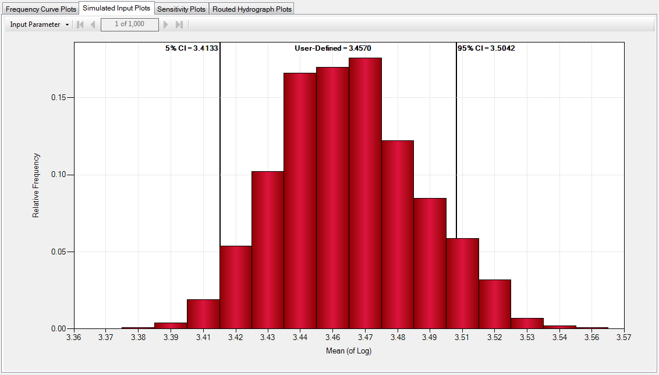Image resolution: width=659 pixels, height=375 pixels.
Task: Click the histogram bar above 3.52
Action: (496, 303)
